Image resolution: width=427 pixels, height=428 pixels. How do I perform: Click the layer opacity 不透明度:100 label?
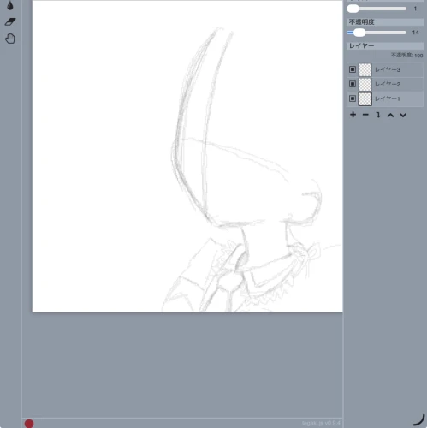[406, 55]
